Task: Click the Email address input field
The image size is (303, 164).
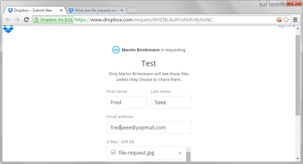Action: (149, 127)
